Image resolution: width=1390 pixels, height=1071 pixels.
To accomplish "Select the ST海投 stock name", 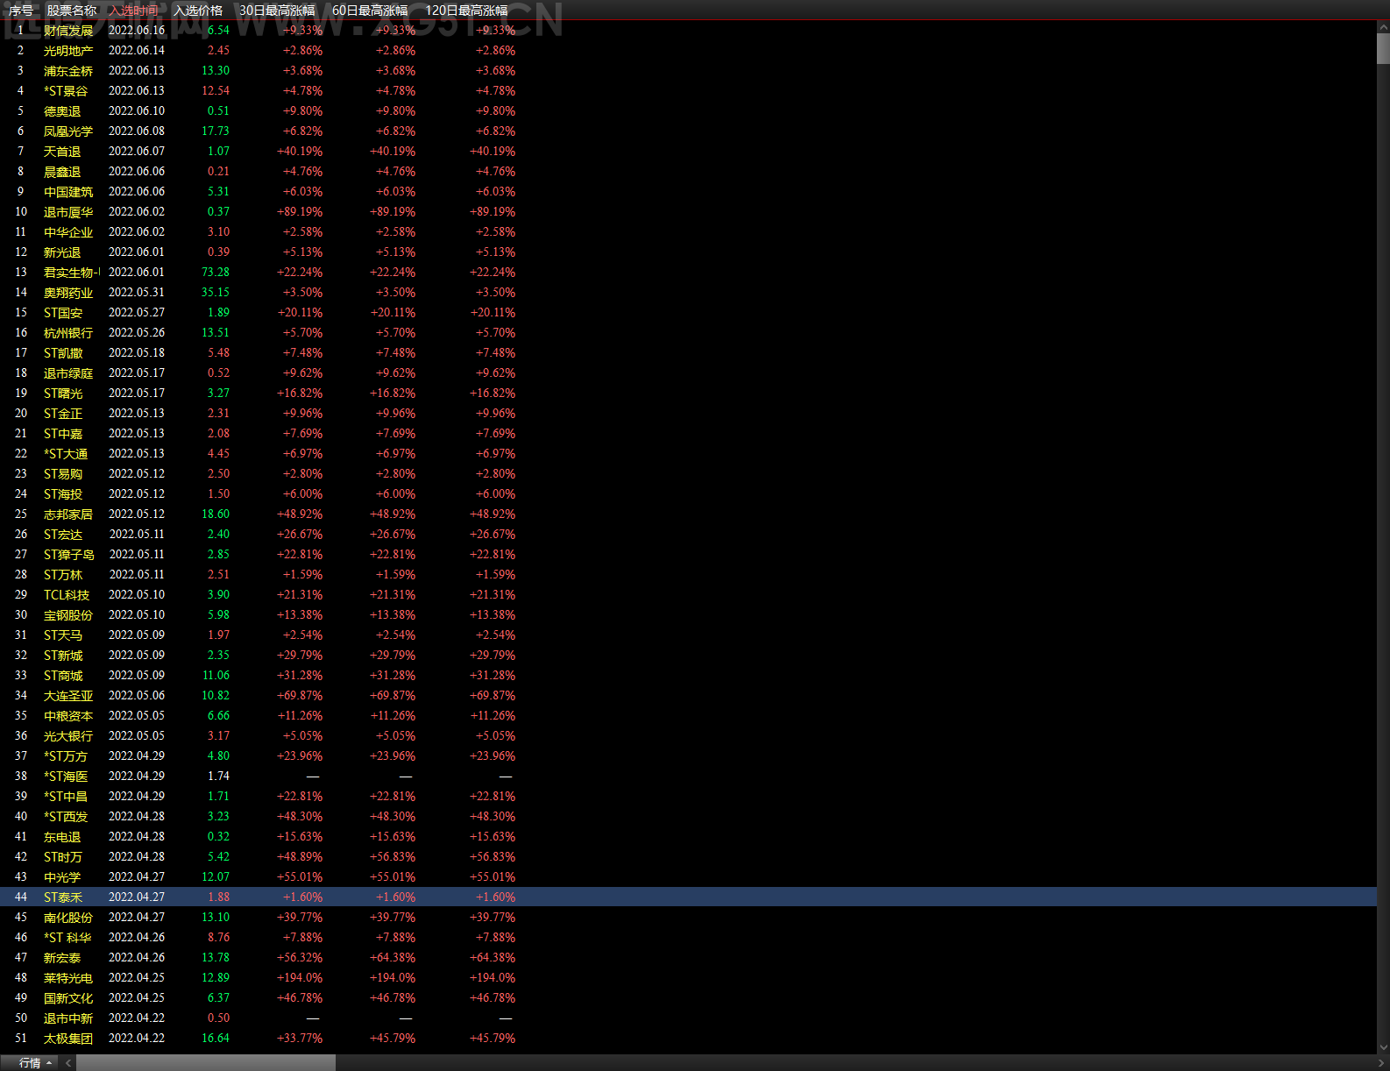I will (63, 494).
